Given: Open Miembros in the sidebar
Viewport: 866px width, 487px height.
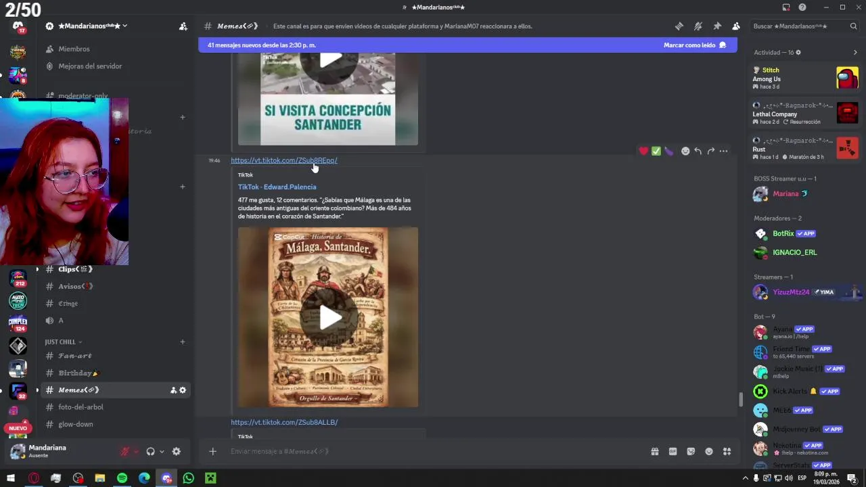Looking at the screenshot, I should point(74,49).
